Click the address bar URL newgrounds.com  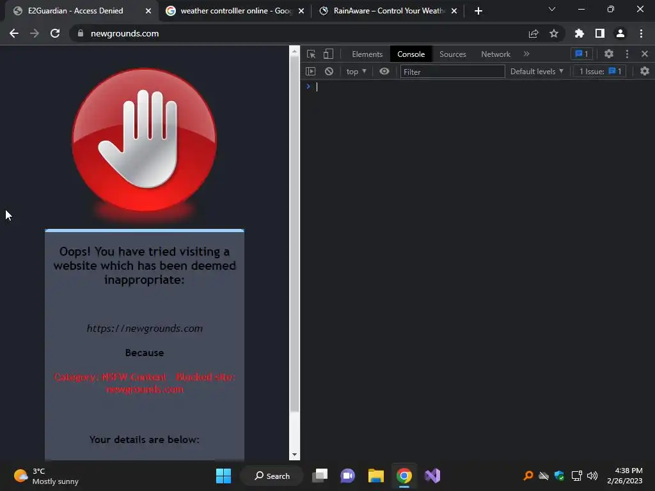pos(125,33)
